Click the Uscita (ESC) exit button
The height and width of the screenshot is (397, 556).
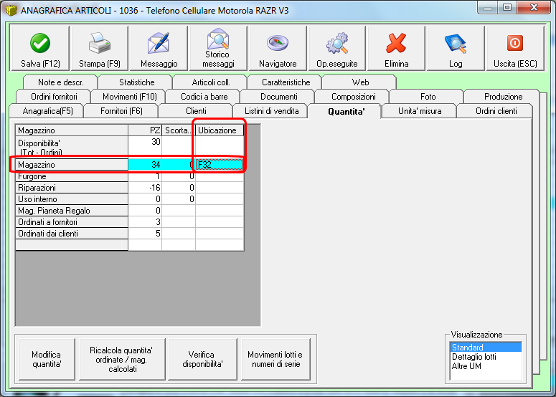point(515,48)
